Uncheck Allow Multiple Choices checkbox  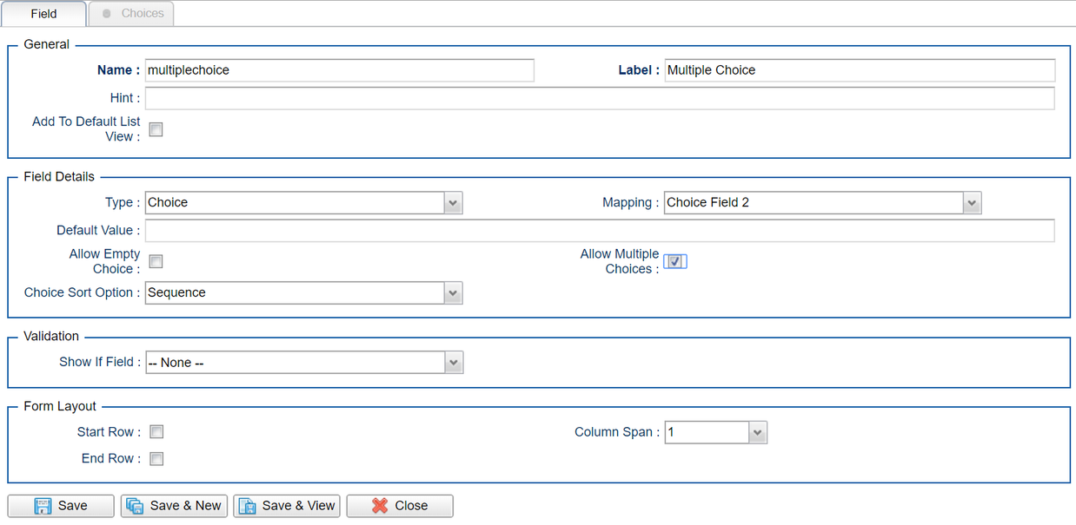pos(674,261)
